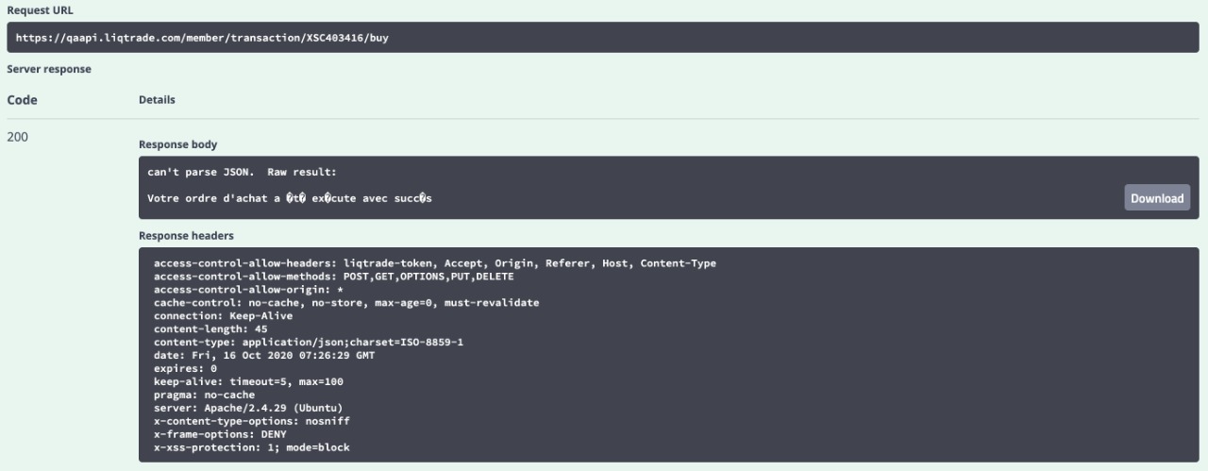1208x471 pixels.
Task: Click the x-frame-options: DENY line
Action: click(219, 434)
